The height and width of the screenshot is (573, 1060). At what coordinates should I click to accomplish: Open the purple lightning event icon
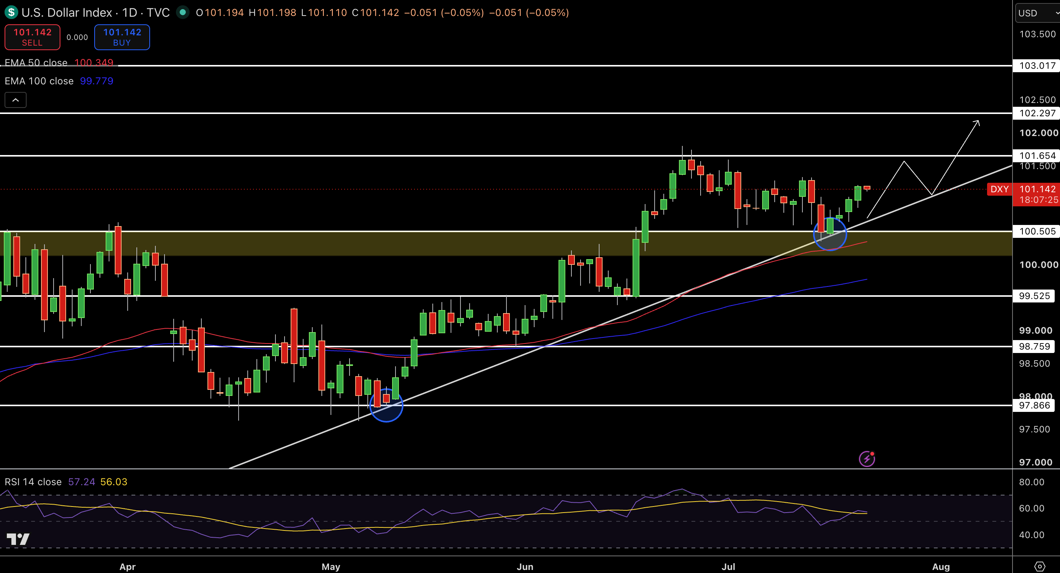coord(867,458)
